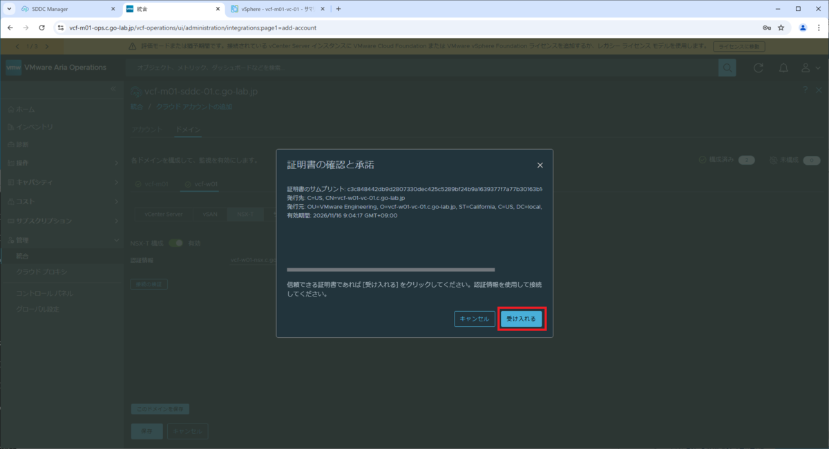This screenshot has height=449, width=829.
Task: Click the ライセンスに移動 button in banner
Action: 739,46
